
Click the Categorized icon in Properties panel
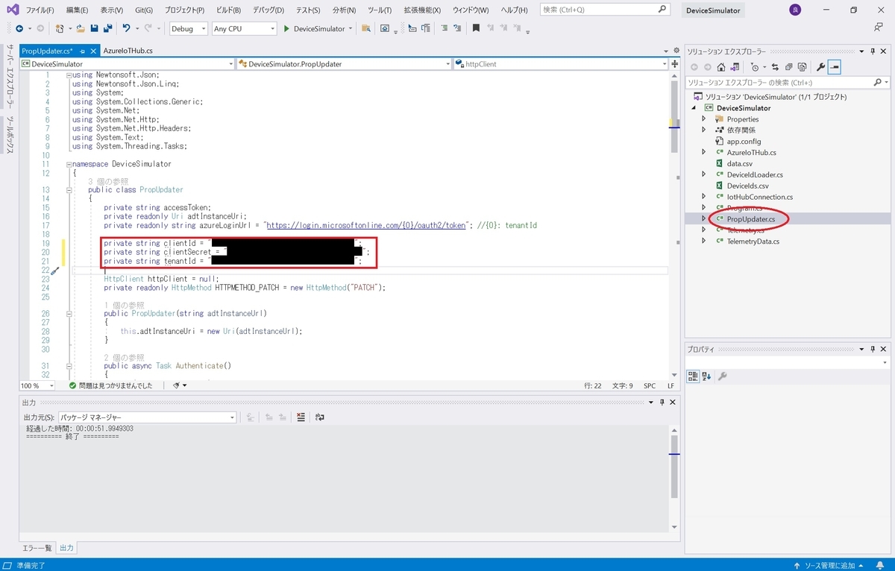point(693,376)
